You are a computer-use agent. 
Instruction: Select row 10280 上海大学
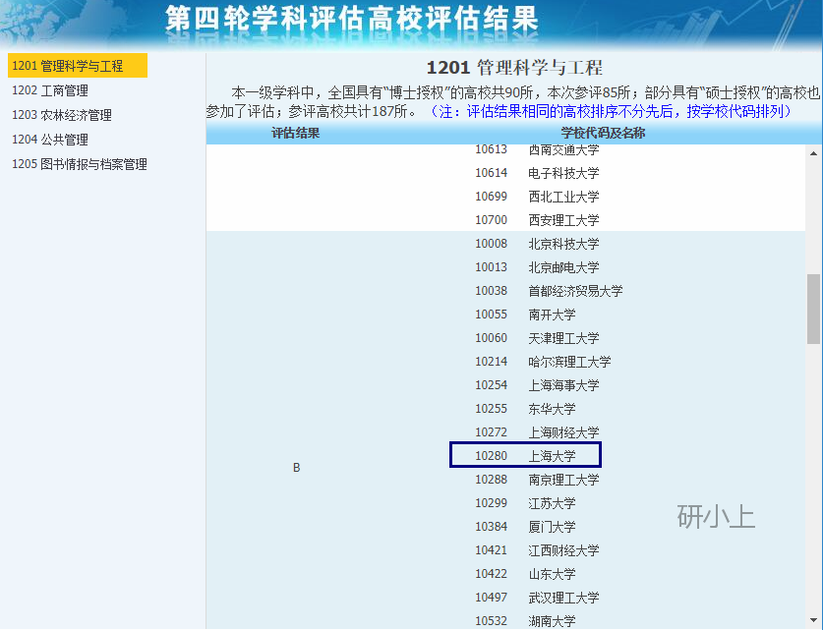525,455
